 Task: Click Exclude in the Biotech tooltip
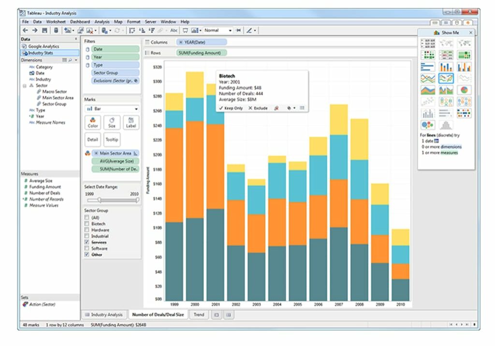258,108
